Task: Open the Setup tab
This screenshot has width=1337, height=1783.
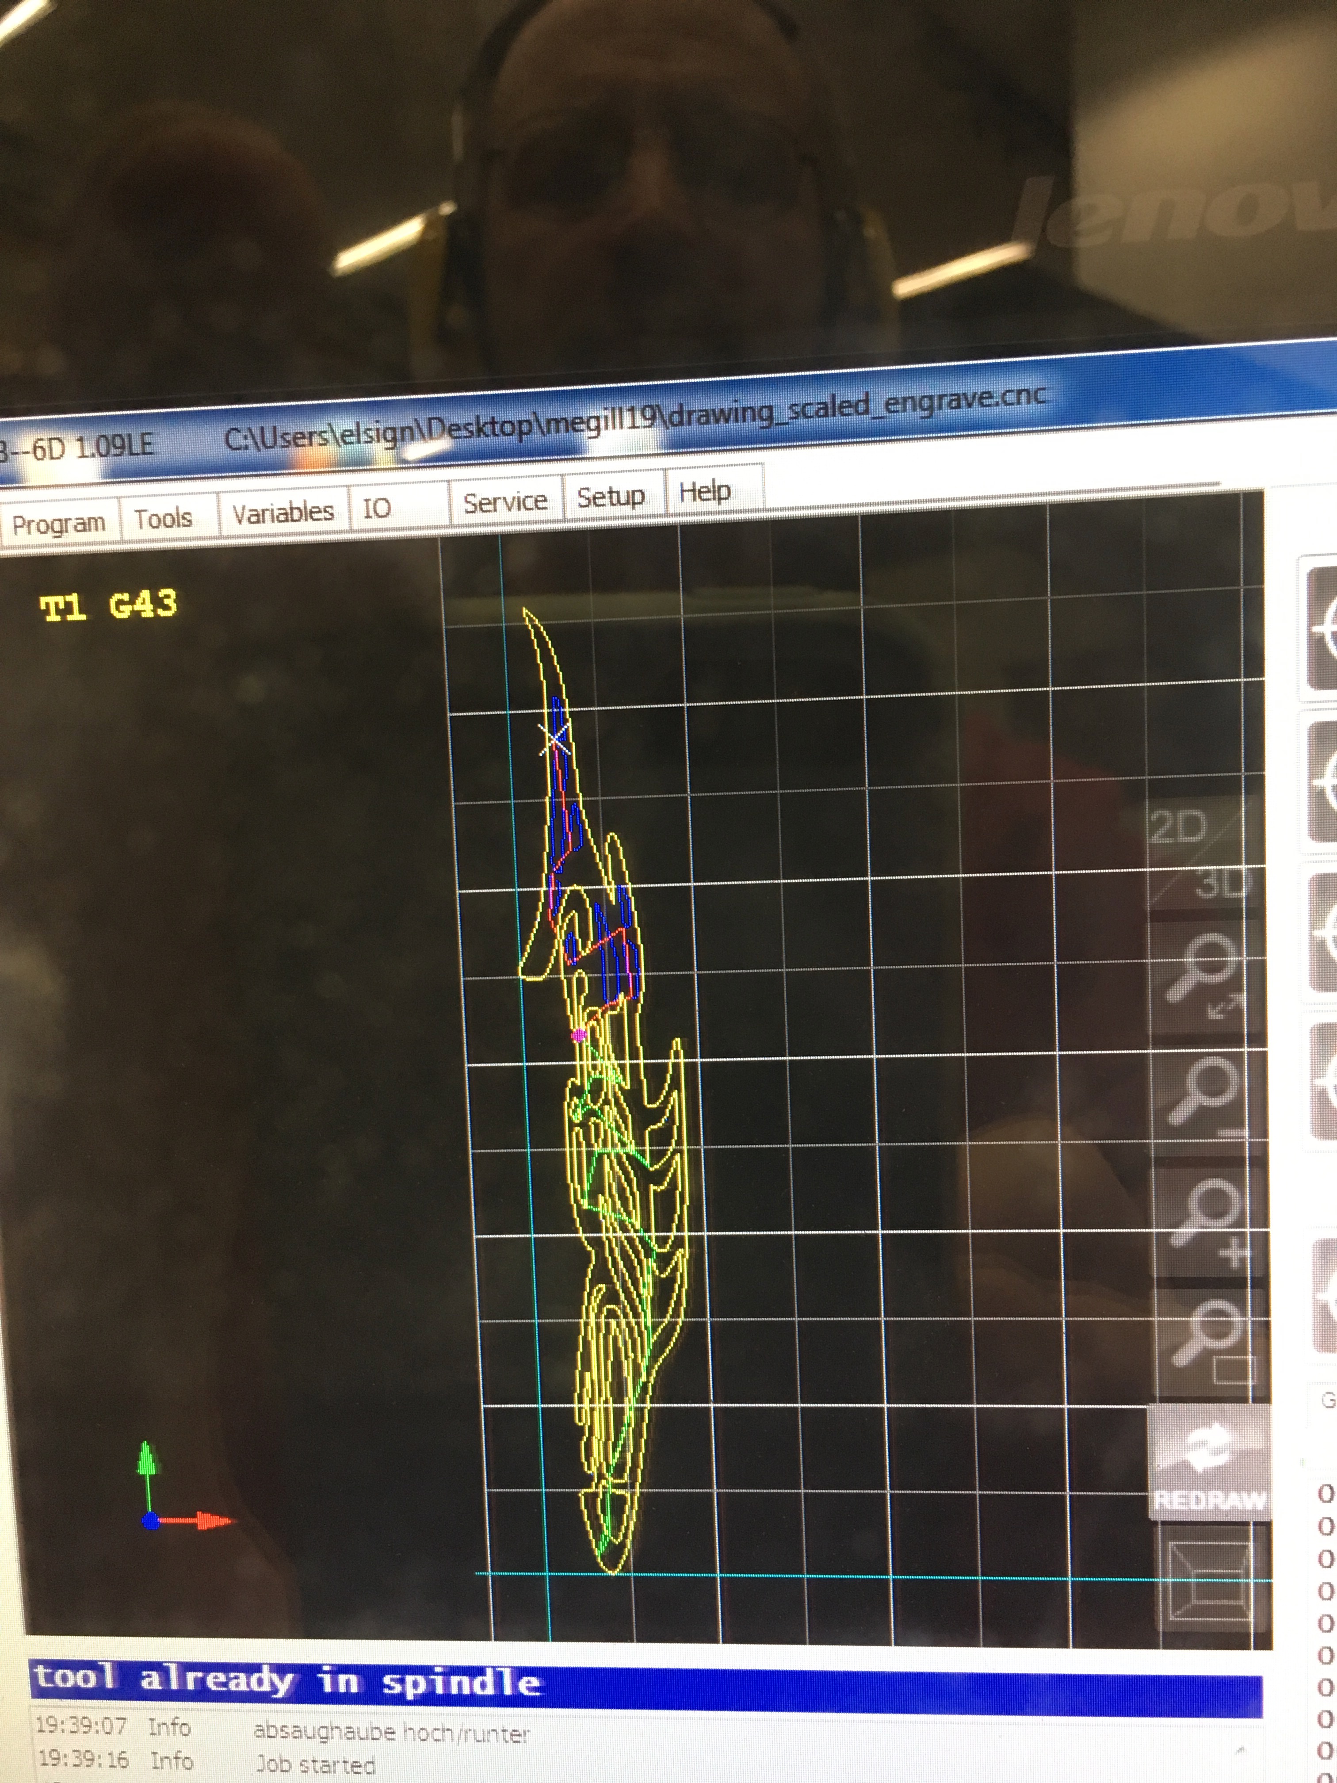Action: pyautogui.click(x=611, y=497)
